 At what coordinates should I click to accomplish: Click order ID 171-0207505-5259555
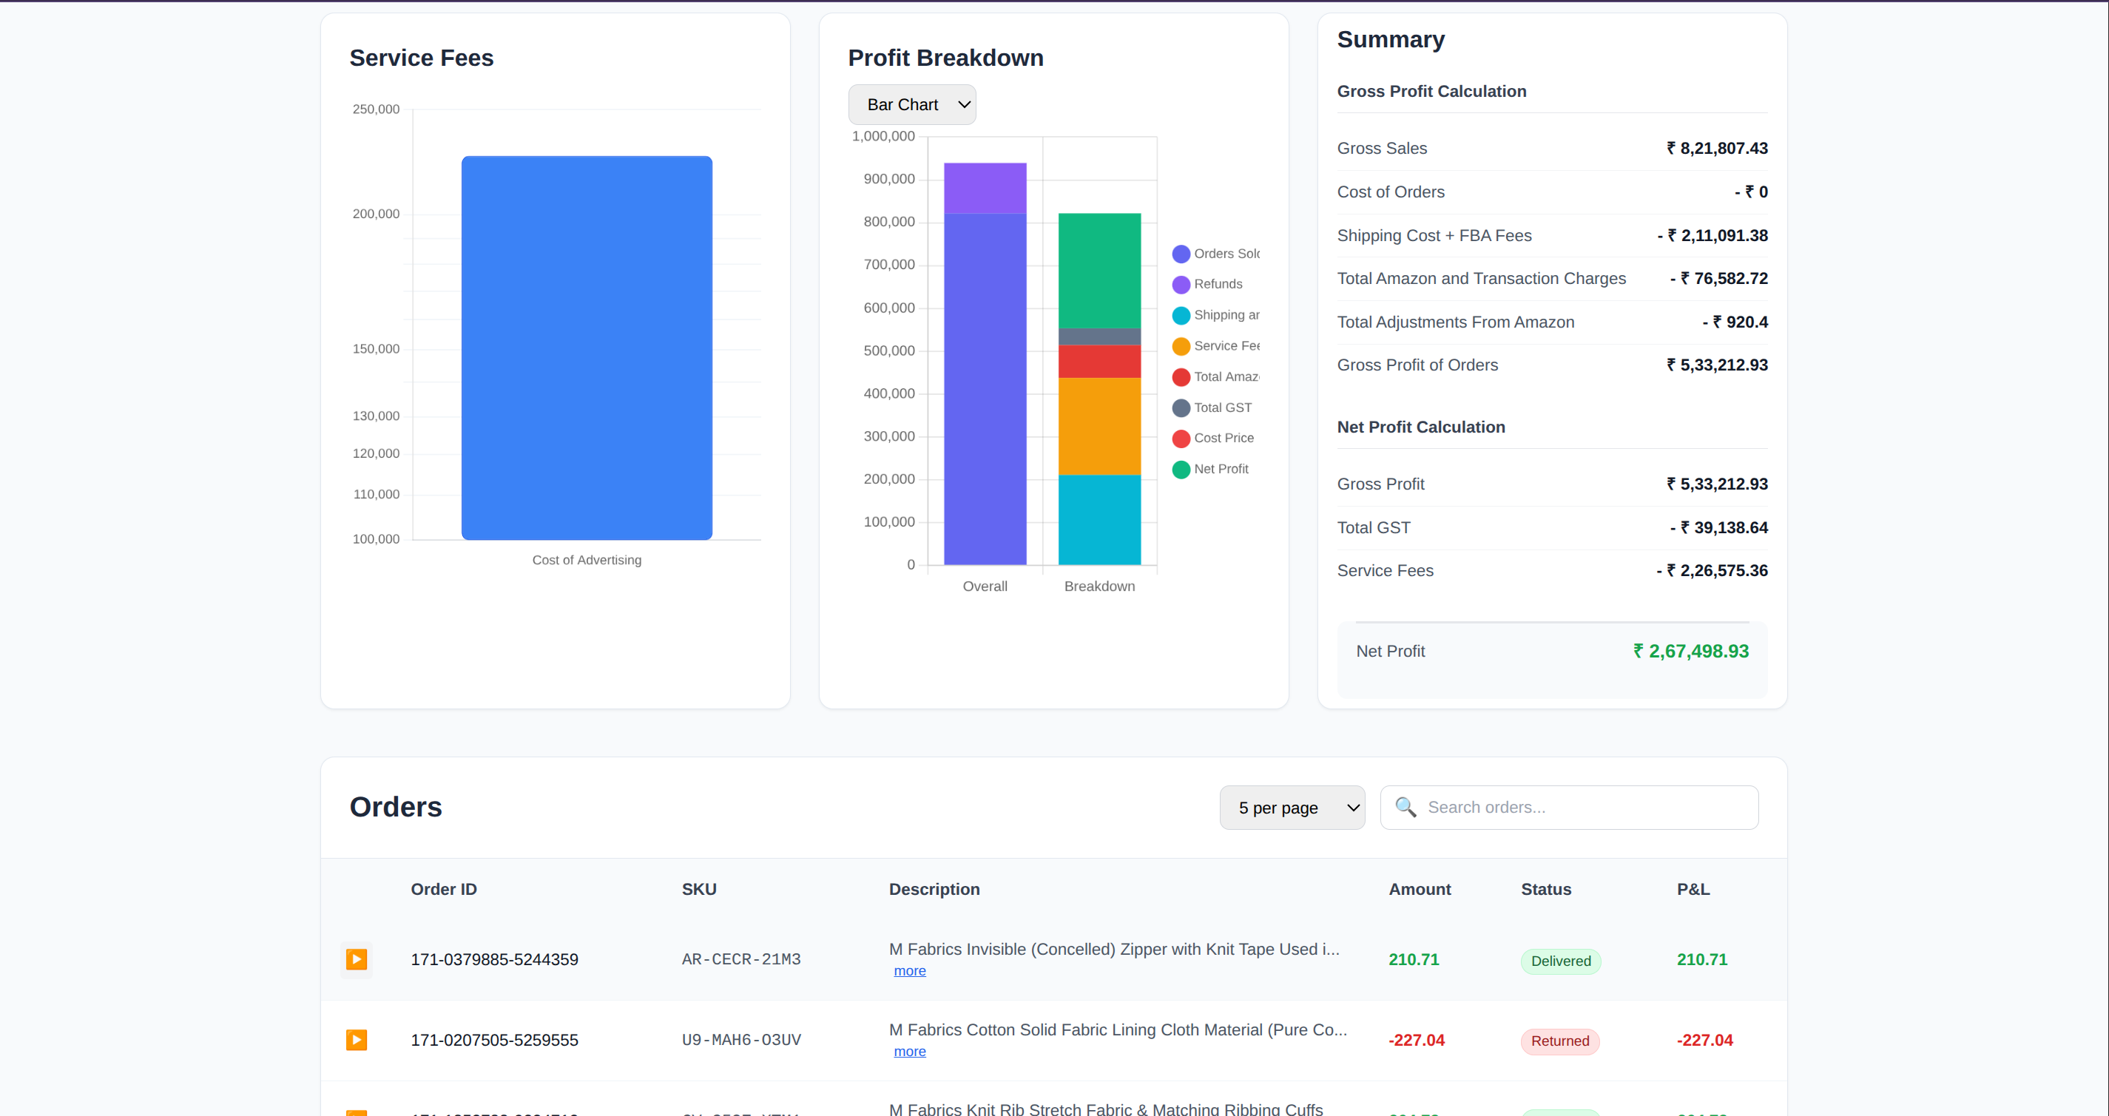pos(494,1040)
